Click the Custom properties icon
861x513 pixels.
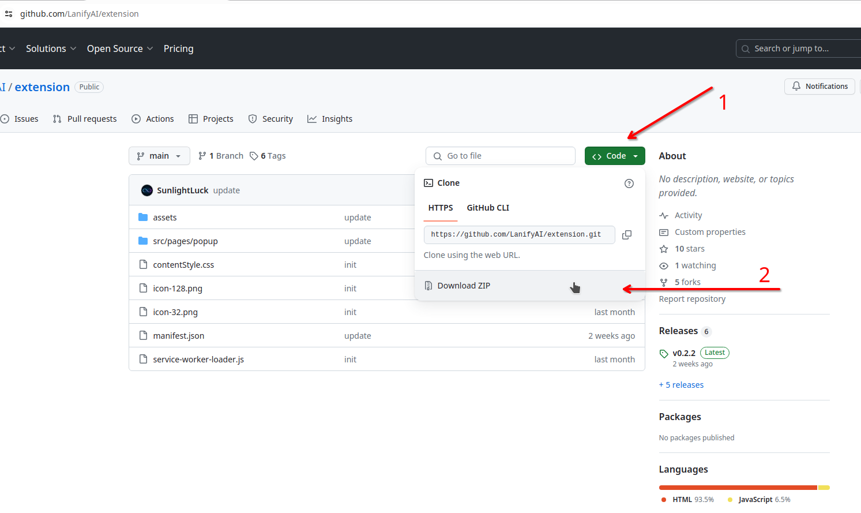pos(664,233)
